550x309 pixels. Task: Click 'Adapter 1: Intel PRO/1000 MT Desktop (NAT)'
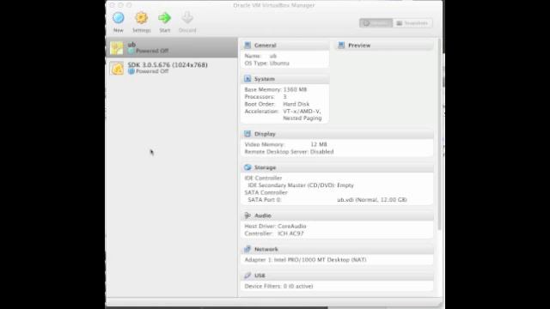[306, 259]
